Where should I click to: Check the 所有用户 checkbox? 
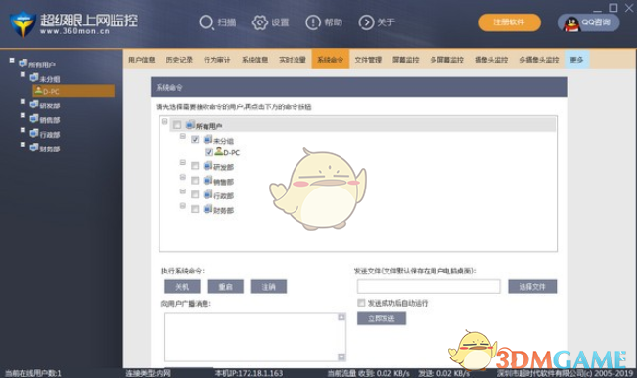click(177, 125)
